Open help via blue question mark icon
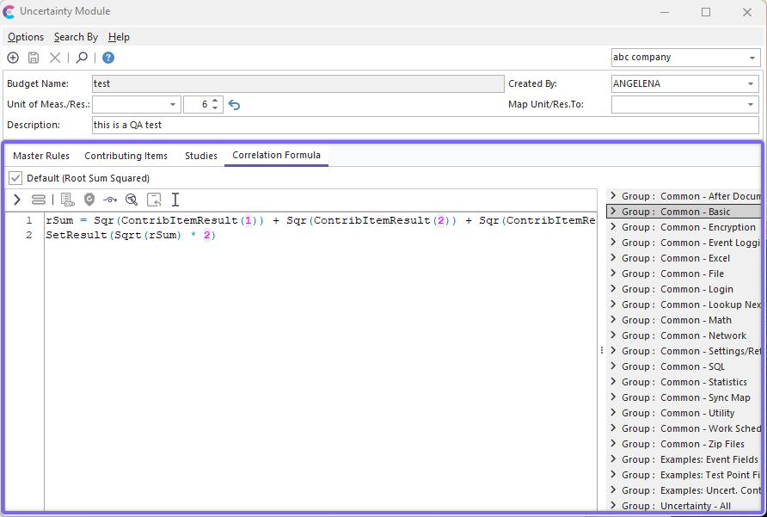The width and height of the screenshot is (767, 517). coord(108,58)
